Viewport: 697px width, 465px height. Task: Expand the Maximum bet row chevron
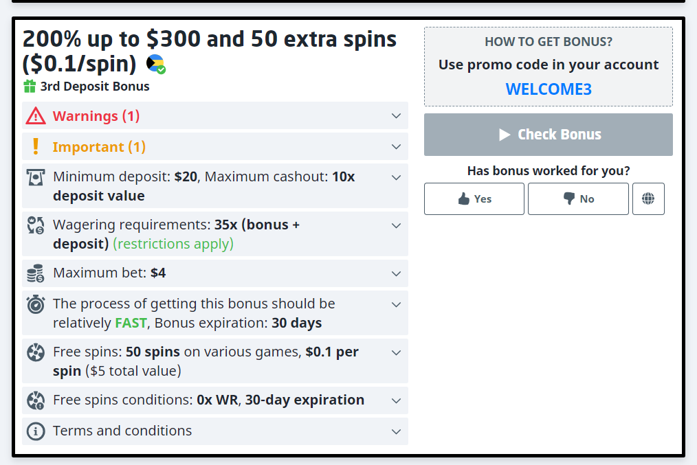[396, 273]
